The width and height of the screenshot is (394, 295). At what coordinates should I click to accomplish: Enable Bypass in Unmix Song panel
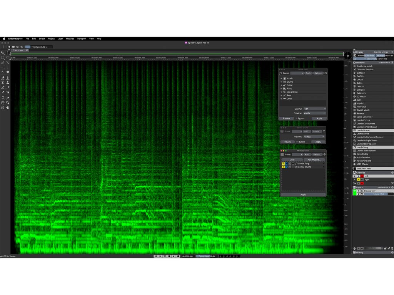296,118
